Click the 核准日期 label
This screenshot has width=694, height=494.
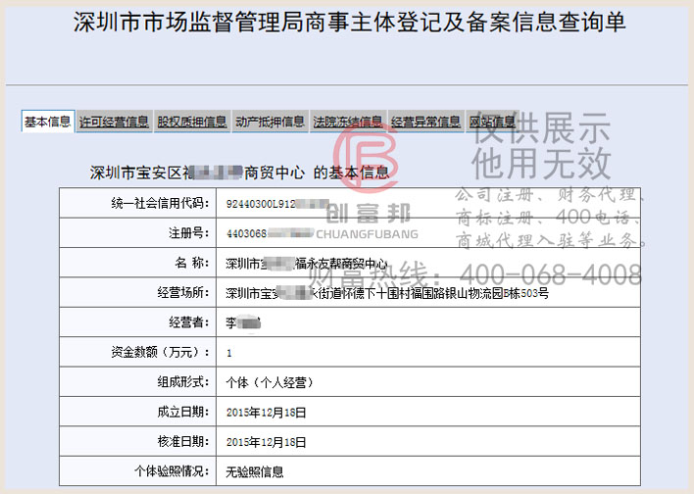[183, 441]
